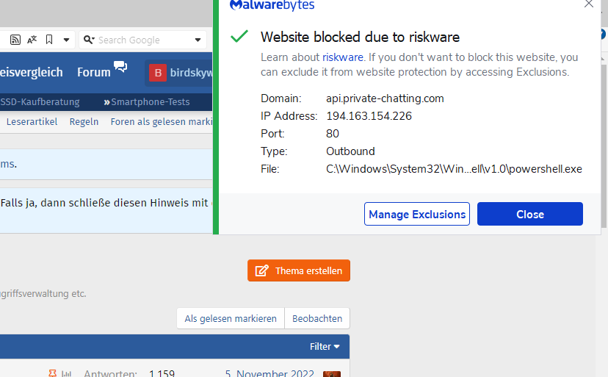The image size is (608, 377).
Task: Expand the search field history dropdown
Action: pyautogui.click(x=198, y=40)
